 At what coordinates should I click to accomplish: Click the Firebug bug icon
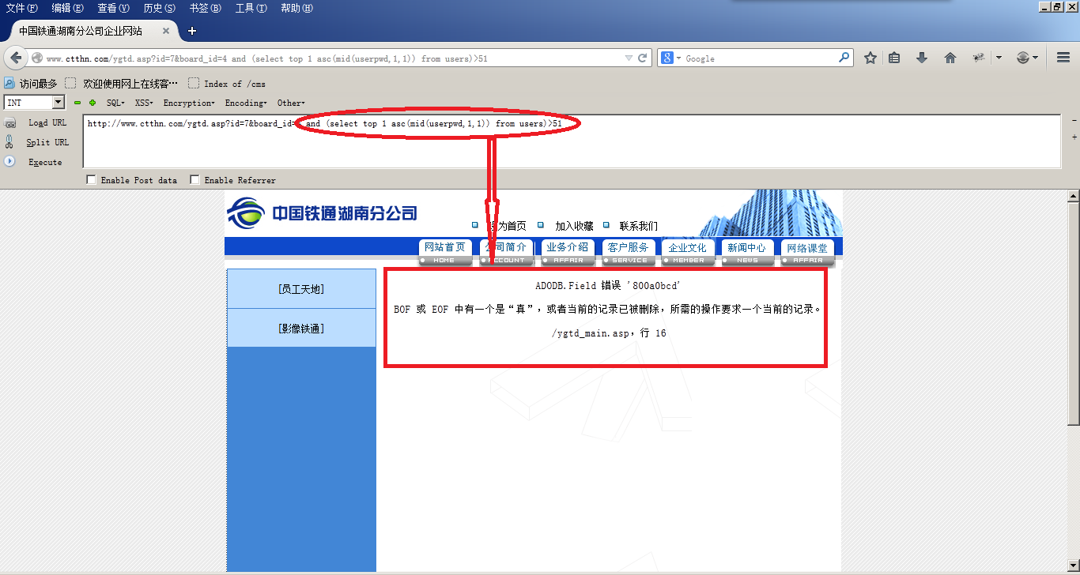pos(979,58)
